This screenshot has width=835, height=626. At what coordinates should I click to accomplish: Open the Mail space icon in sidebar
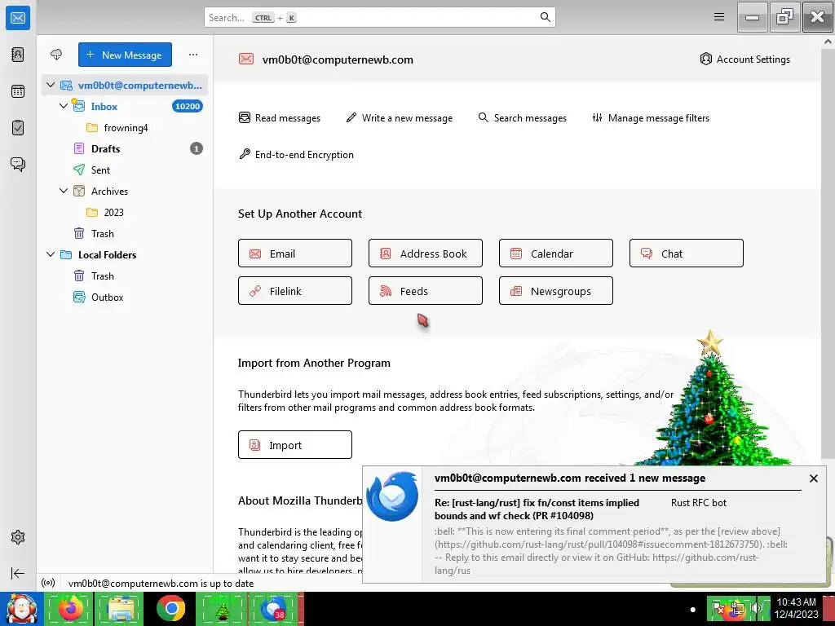pyautogui.click(x=18, y=18)
